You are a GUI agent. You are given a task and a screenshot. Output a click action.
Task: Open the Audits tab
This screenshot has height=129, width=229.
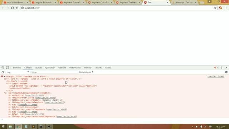pos(108,68)
